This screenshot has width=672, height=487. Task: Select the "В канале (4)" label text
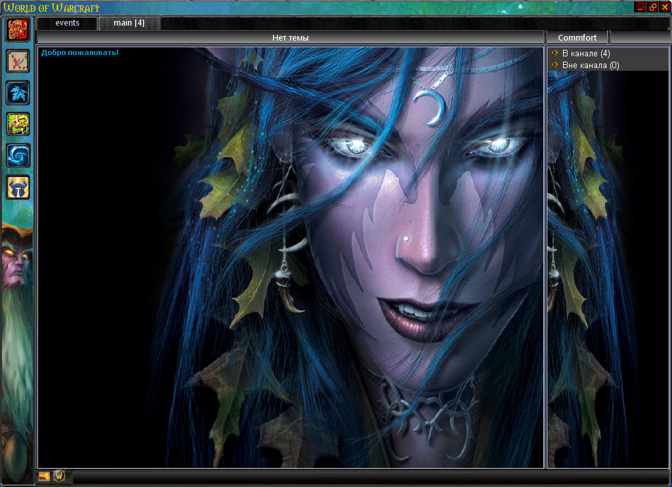coord(586,54)
